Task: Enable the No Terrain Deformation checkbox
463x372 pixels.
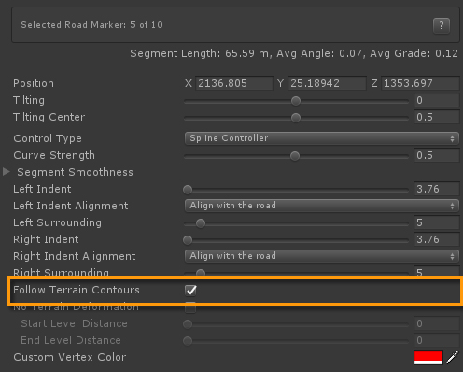Action: 190,308
